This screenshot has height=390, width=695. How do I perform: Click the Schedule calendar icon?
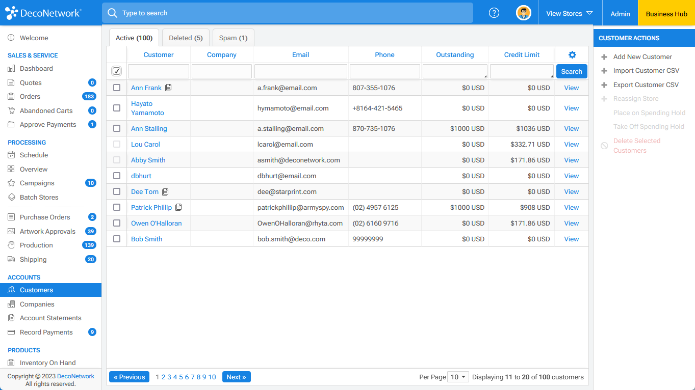click(11, 155)
